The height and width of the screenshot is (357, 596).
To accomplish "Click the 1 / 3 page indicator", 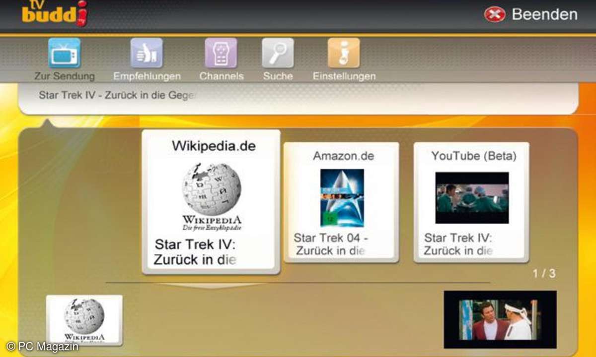I will point(544,273).
